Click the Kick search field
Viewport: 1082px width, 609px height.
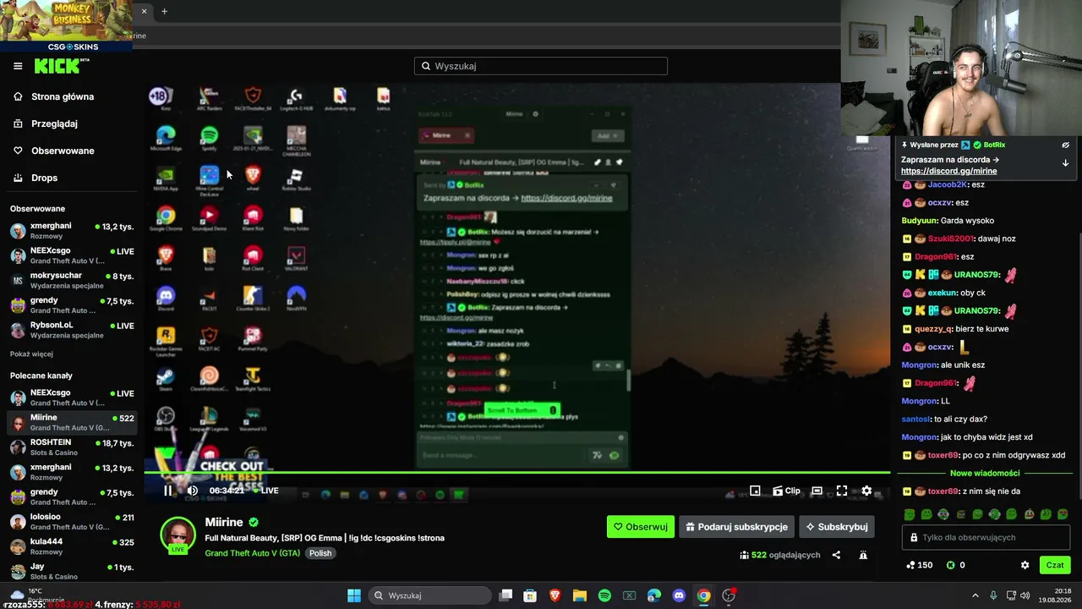click(541, 66)
